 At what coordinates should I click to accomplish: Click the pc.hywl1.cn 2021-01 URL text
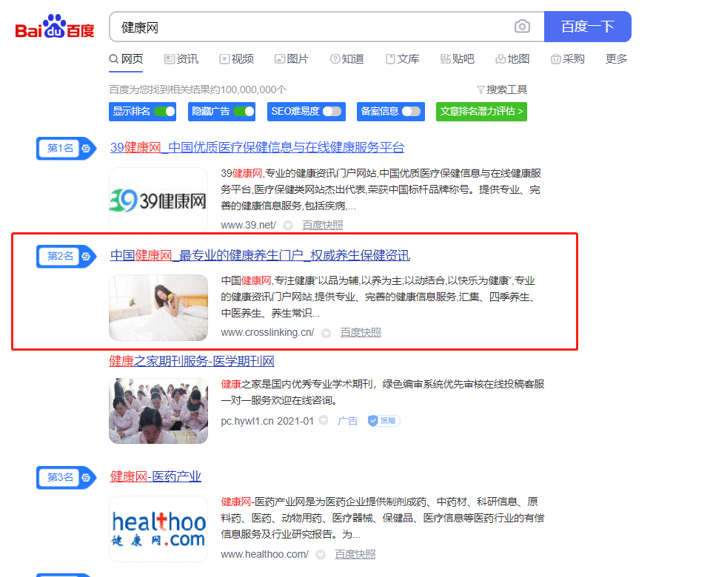[x=267, y=421]
